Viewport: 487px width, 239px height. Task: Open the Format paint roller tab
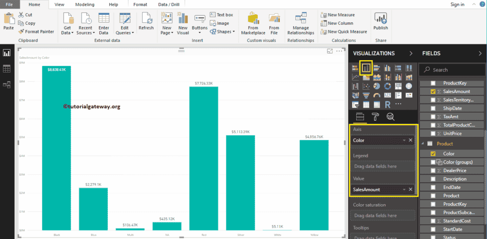pos(376,117)
